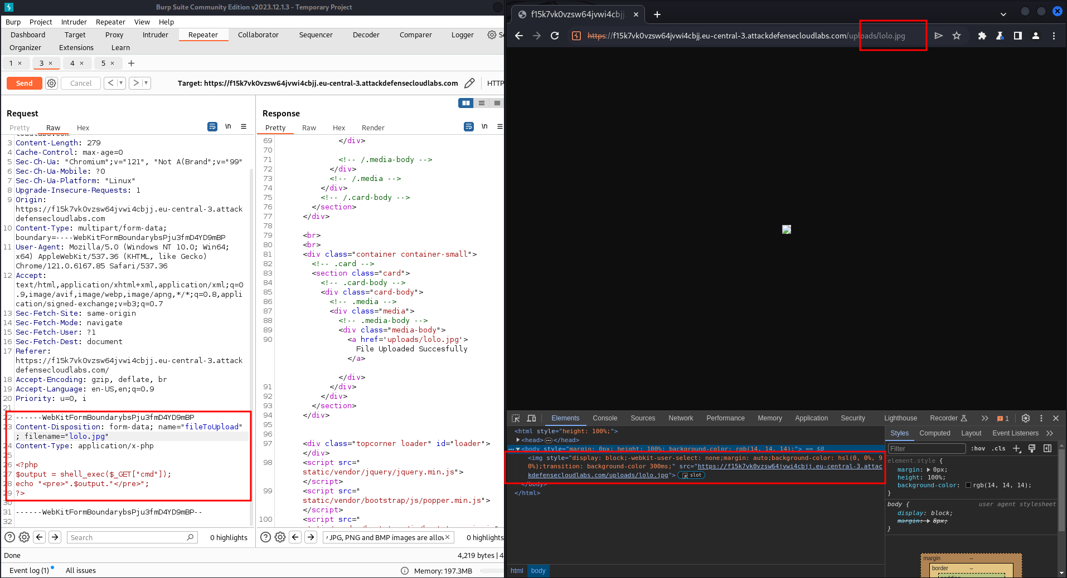
Task: Switch to the Proxy tab
Action: click(x=114, y=35)
